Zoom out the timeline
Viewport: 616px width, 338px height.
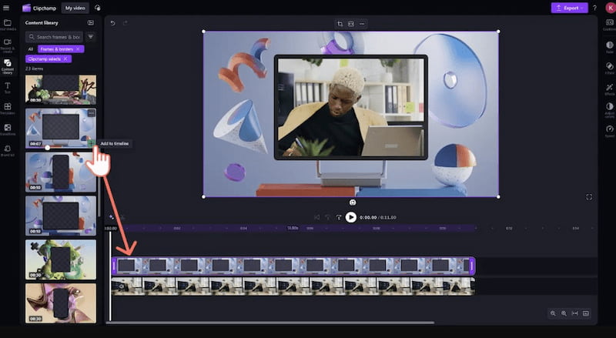553,313
